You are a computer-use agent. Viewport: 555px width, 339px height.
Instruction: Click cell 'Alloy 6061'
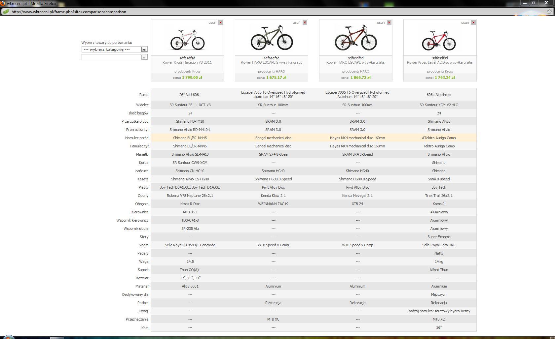click(x=190, y=286)
